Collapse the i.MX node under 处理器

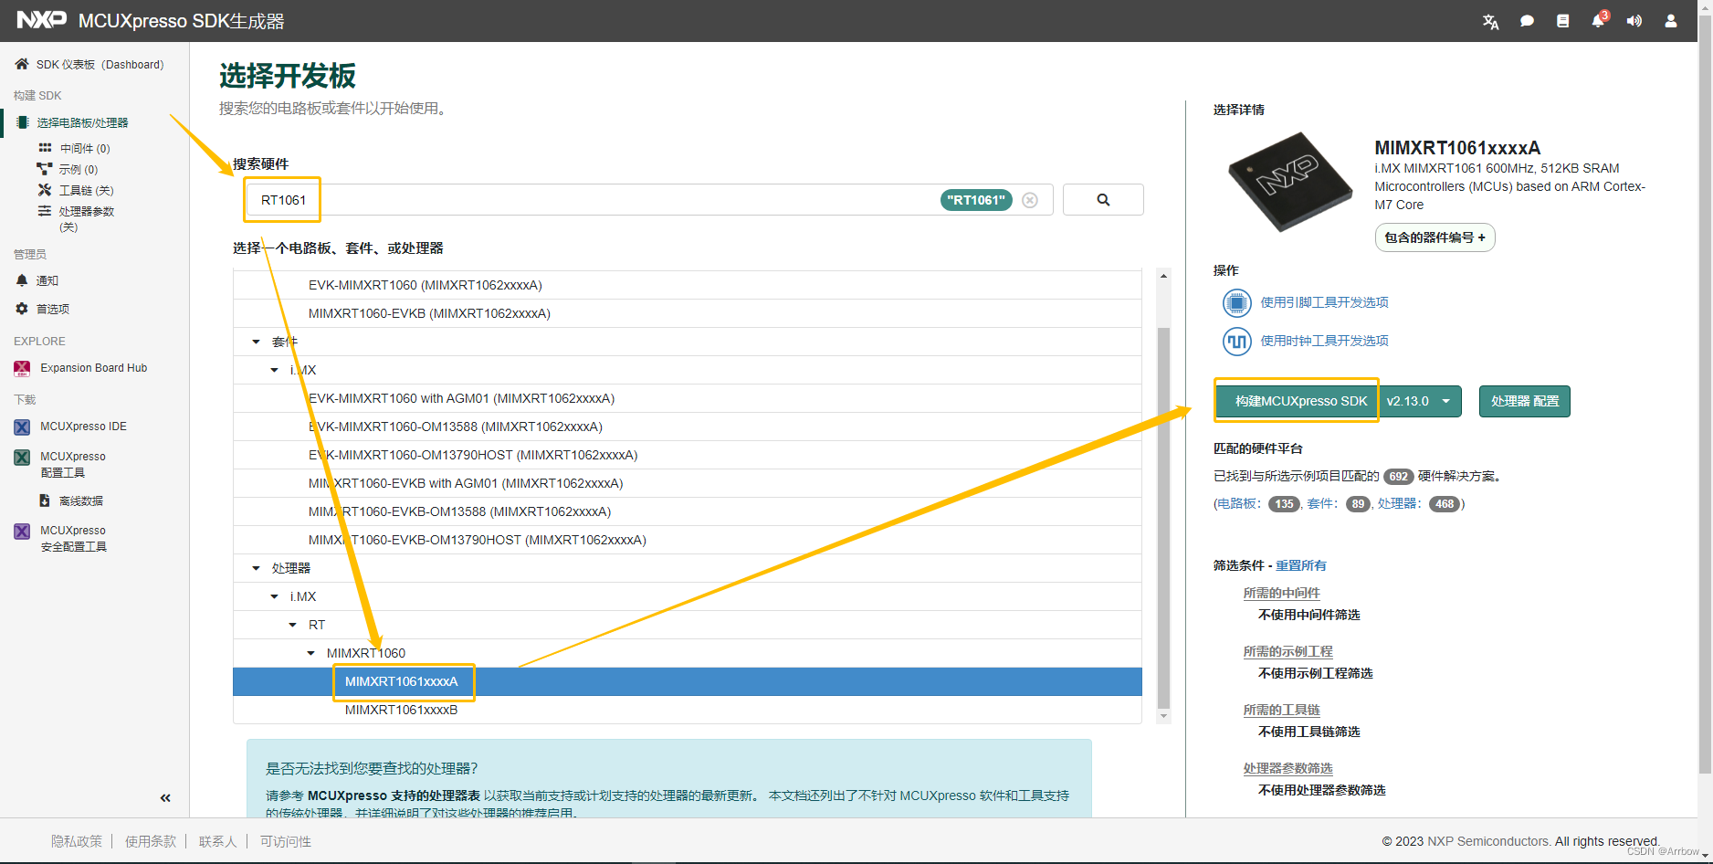(275, 596)
